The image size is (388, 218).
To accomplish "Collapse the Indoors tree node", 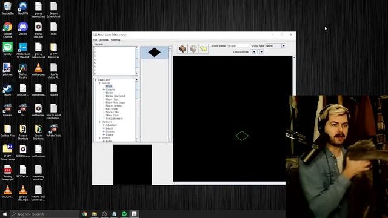I will click(x=99, y=83).
